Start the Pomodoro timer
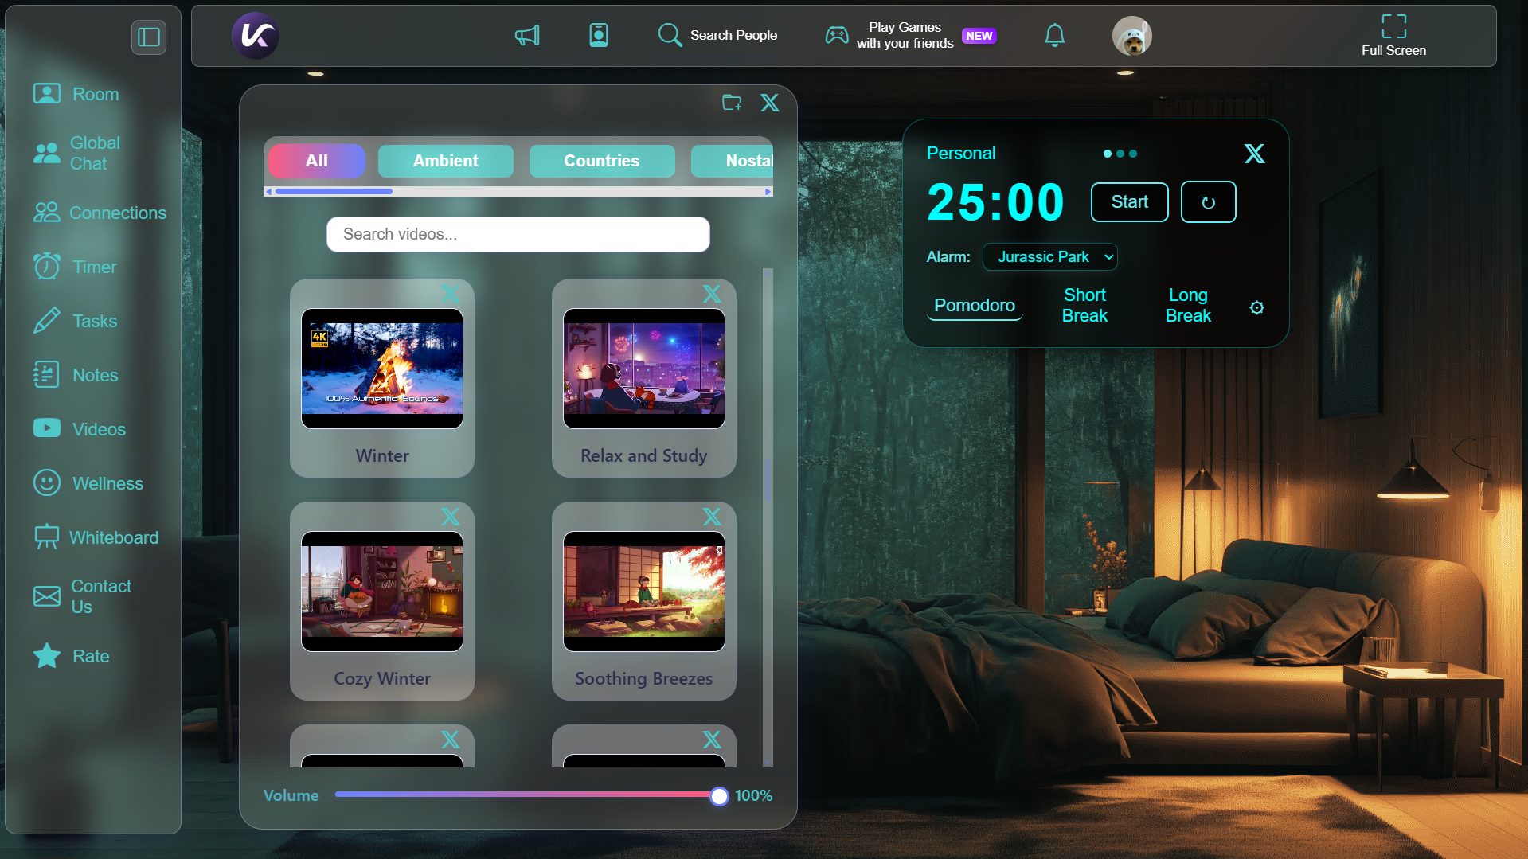Image resolution: width=1528 pixels, height=859 pixels. [1129, 202]
